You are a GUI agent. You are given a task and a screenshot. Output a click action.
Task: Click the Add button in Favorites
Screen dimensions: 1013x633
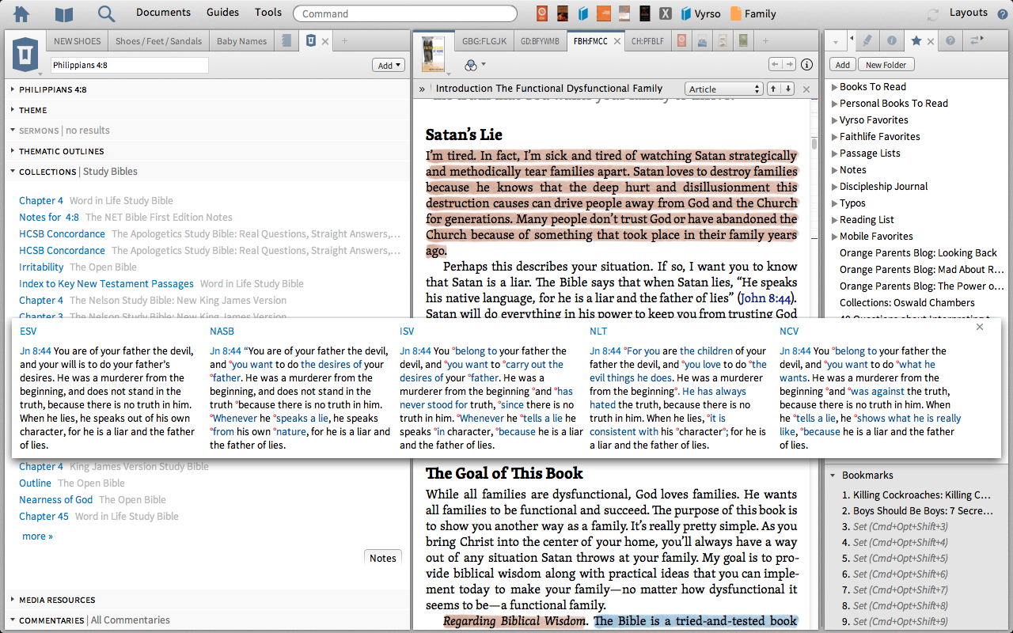(843, 65)
